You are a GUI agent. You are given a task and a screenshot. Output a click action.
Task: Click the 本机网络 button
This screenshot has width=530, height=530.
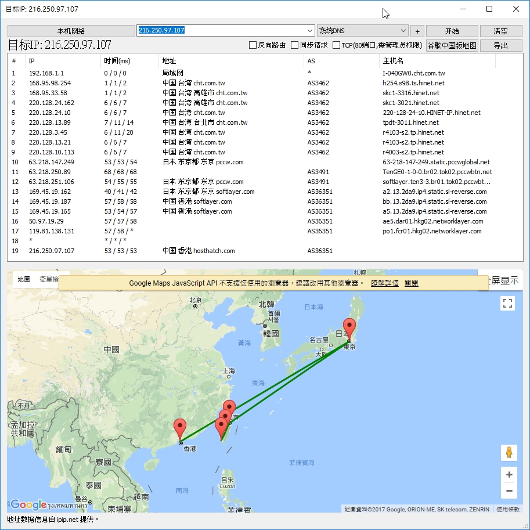point(71,31)
